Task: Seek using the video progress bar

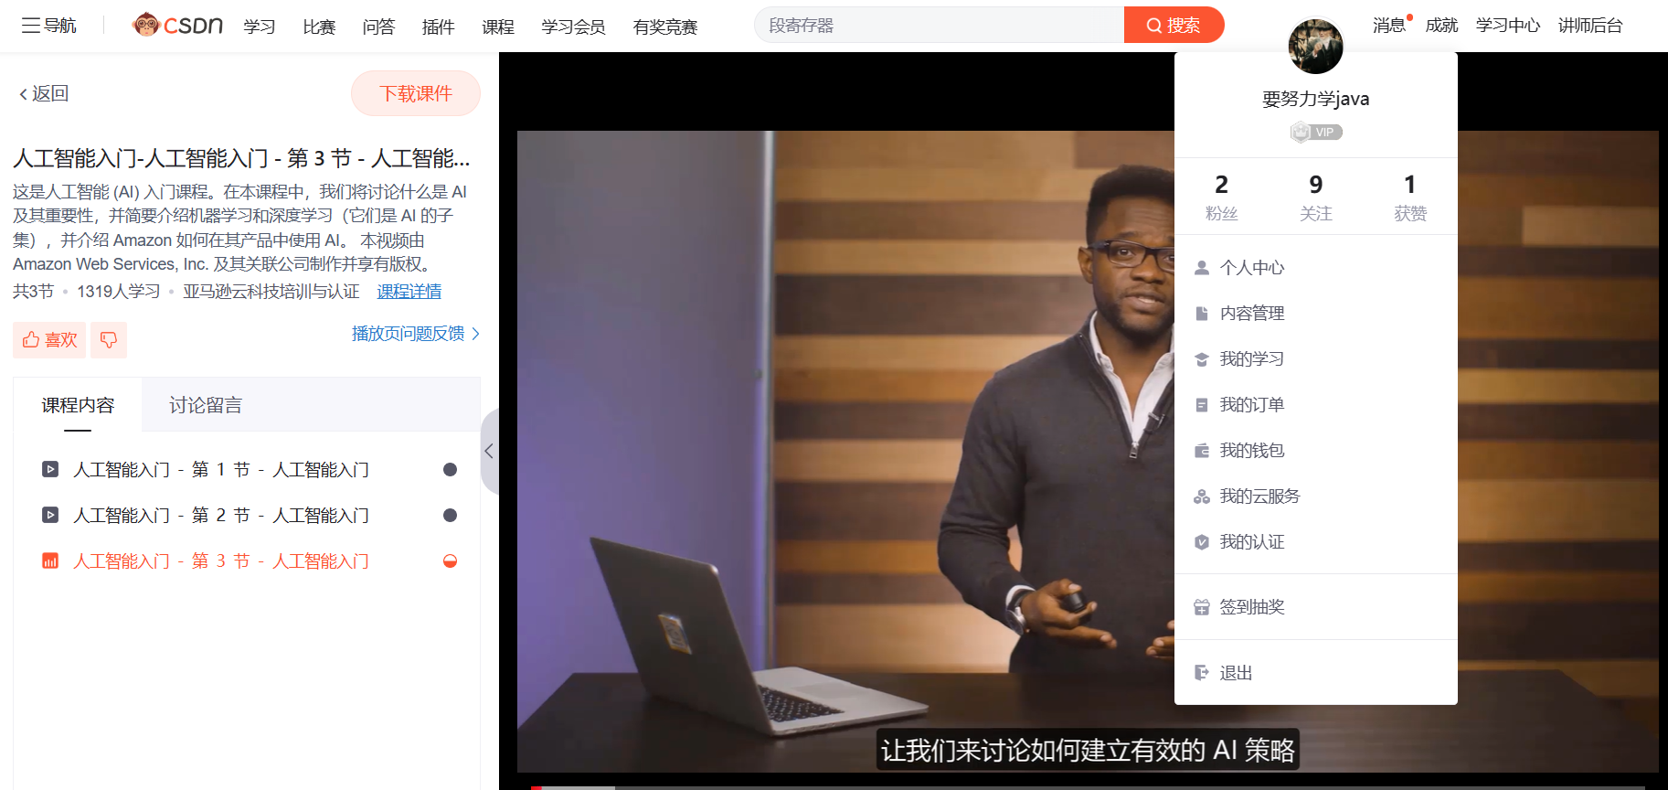Action: (1088, 787)
